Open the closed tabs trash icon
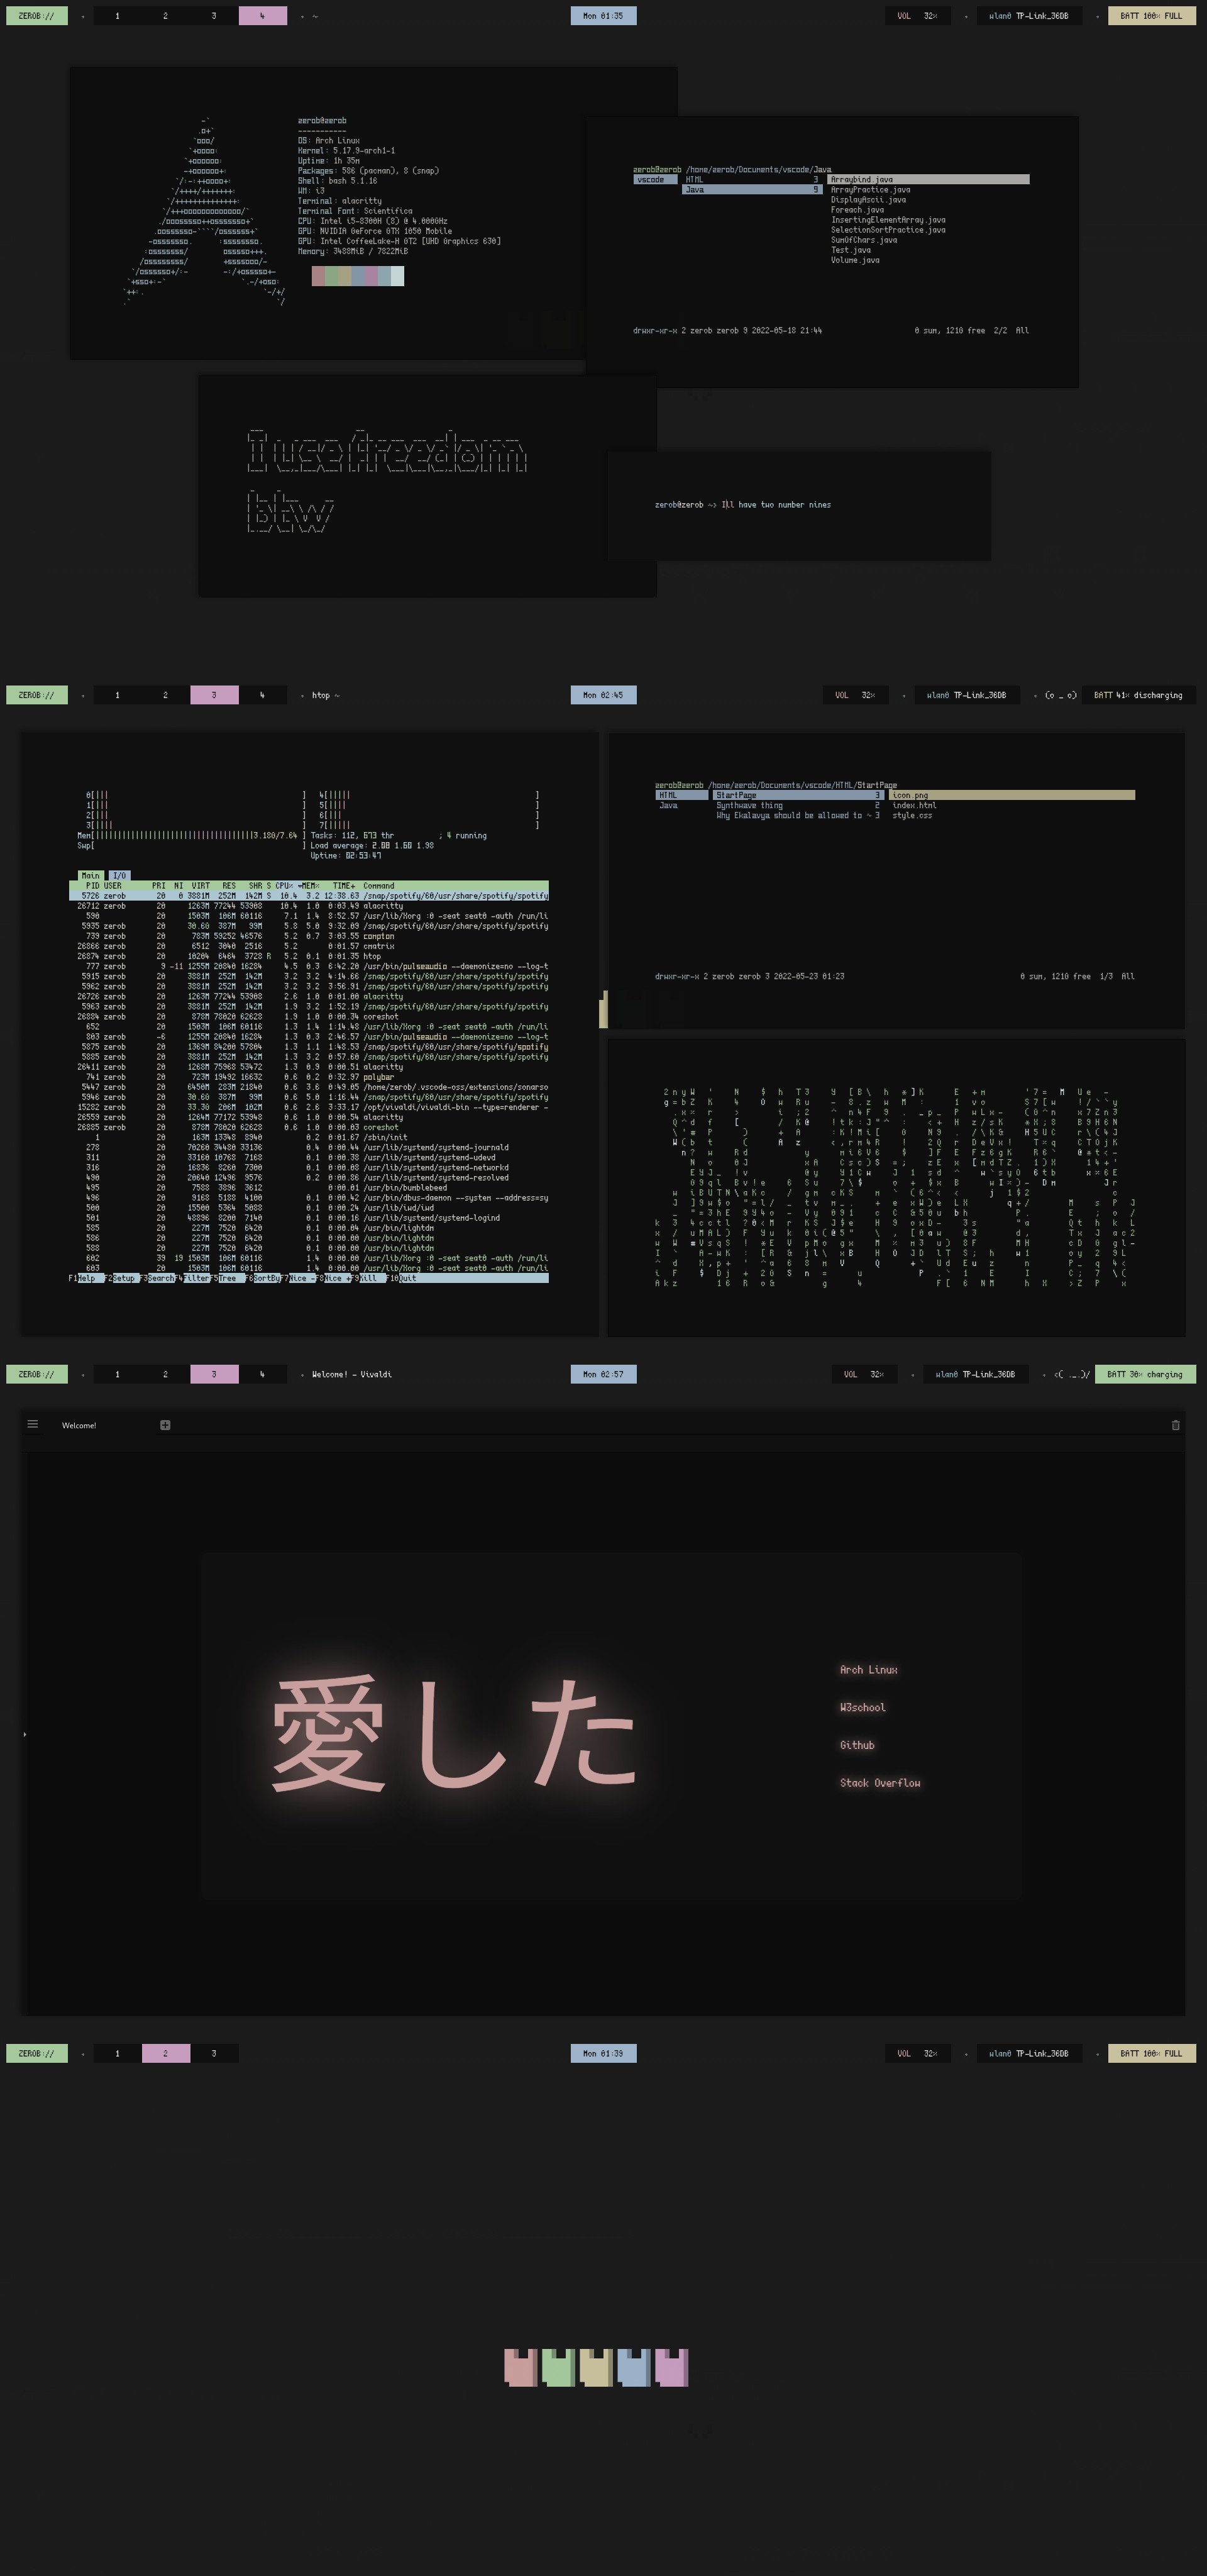Image resolution: width=1207 pixels, height=2576 pixels. pos(1175,1425)
